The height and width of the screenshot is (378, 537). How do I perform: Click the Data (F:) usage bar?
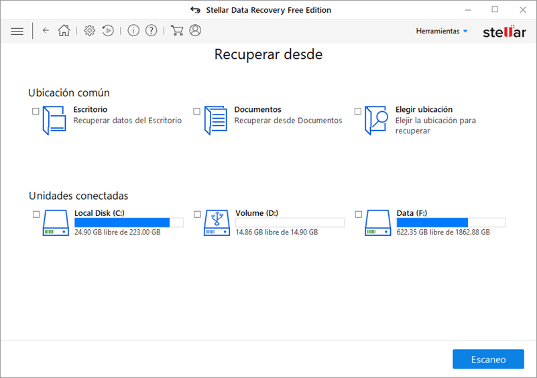(x=451, y=223)
